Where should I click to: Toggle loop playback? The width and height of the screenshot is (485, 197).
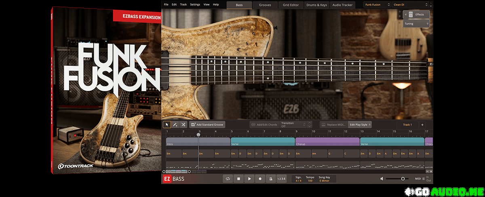pyautogui.click(x=228, y=179)
